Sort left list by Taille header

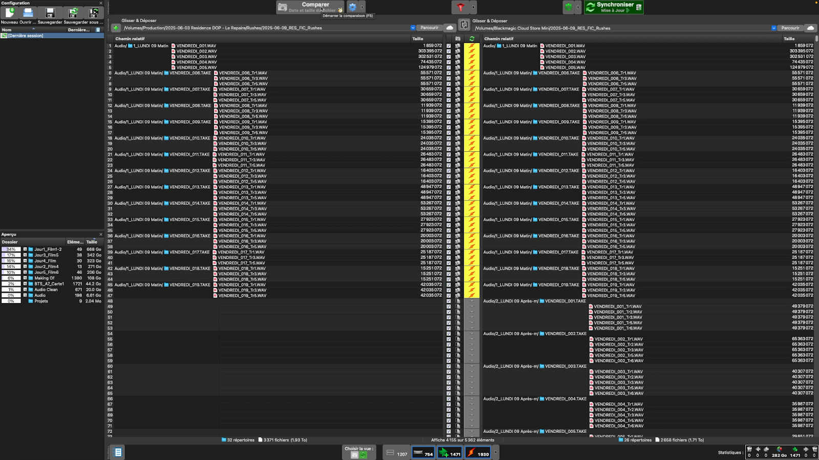click(426, 39)
